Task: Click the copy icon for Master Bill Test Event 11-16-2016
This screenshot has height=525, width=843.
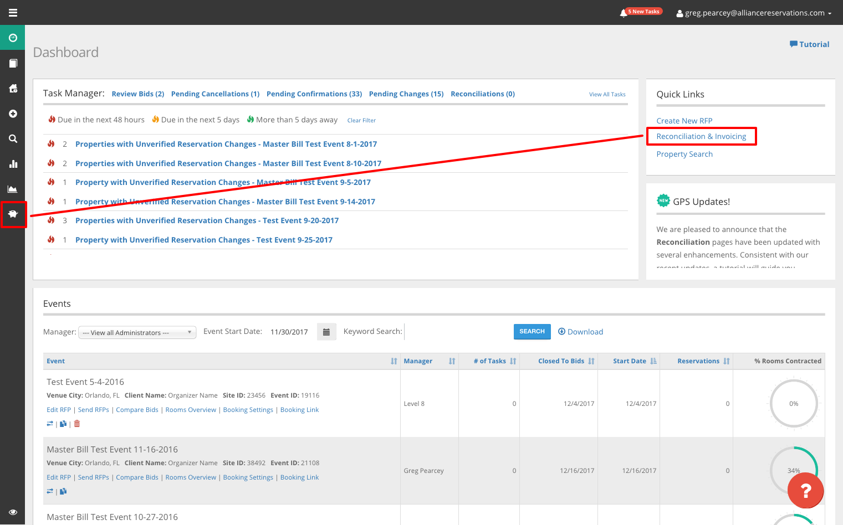Action: (x=63, y=491)
